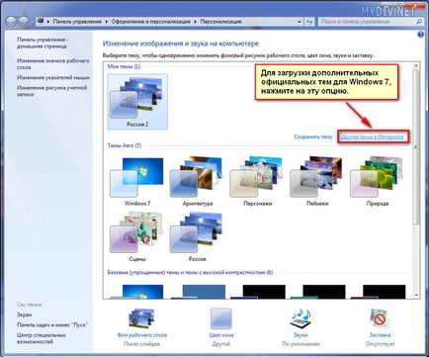Open Цвет окна color settings
429x357 pixels.
click(x=221, y=318)
